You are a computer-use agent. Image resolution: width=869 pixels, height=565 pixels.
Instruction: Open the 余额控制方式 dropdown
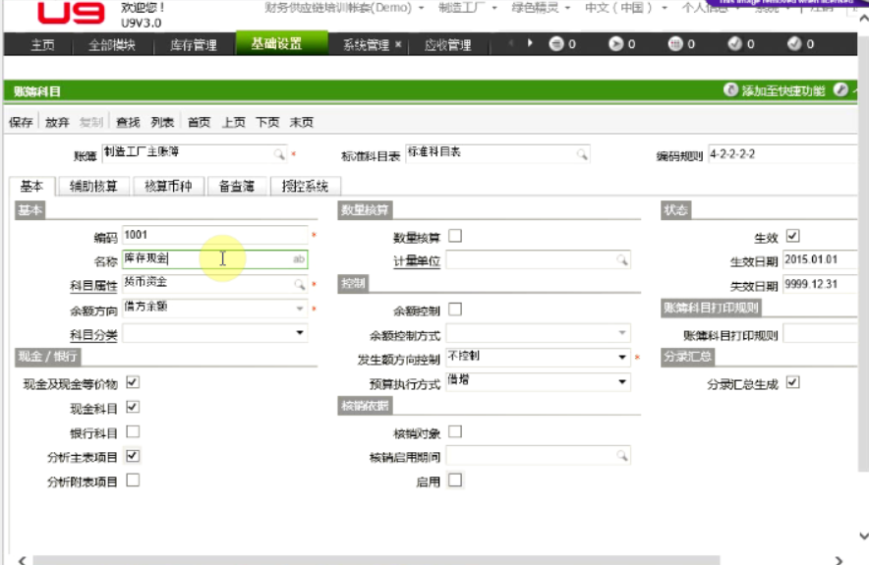pos(622,333)
